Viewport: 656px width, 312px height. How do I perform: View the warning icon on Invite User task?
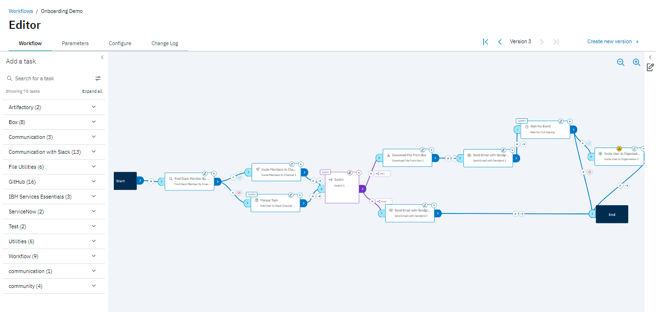tap(619, 149)
